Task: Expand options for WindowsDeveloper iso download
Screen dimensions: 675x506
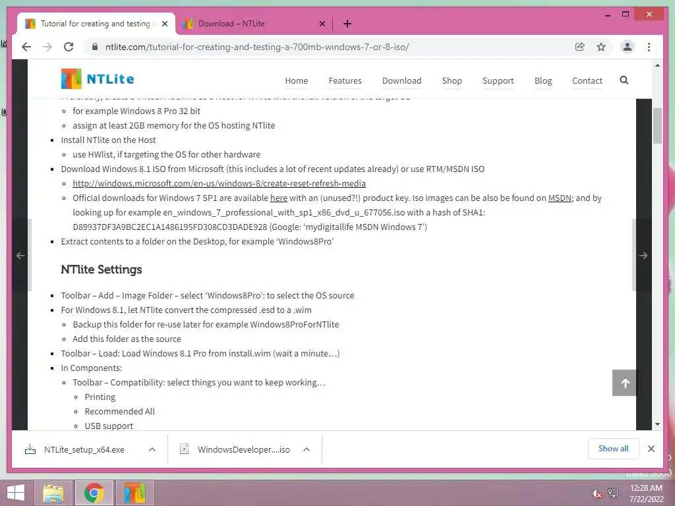Action: pos(307,449)
